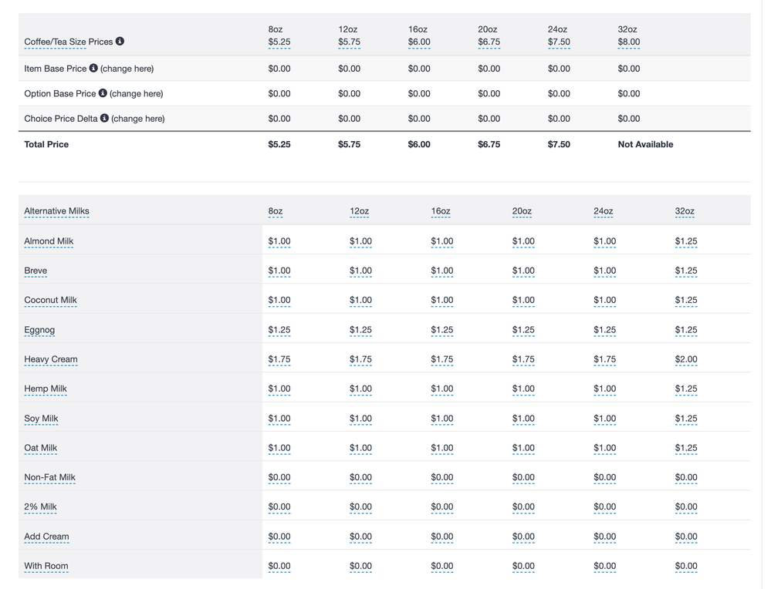Click info icon beside Coffee/Tea Size Prices
The width and height of the screenshot is (771, 589).
[x=120, y=42]
